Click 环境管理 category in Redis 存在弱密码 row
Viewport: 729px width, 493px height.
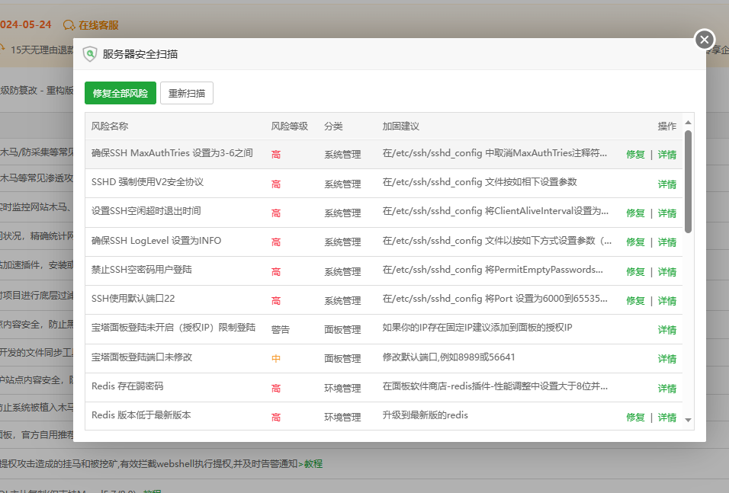tap(342, 388)
